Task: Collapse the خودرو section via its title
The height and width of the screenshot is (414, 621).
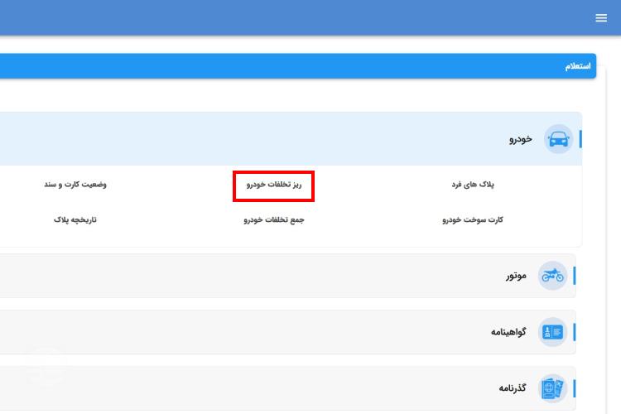Action: (520, 139)
